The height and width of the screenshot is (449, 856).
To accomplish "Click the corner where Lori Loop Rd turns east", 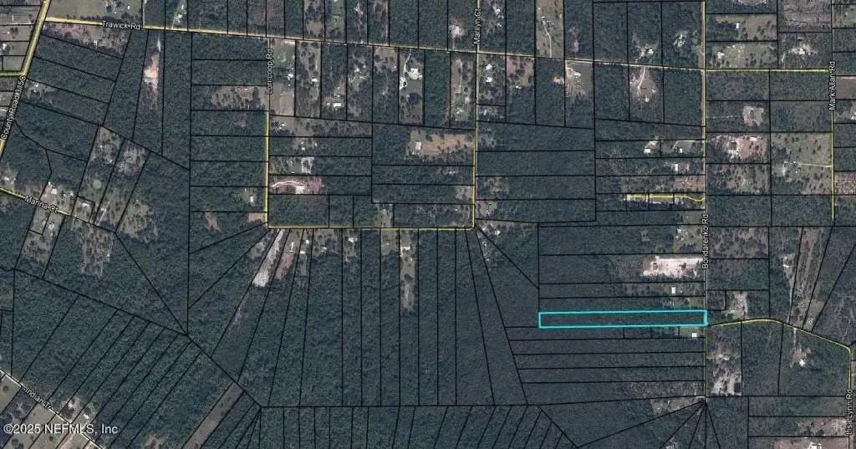I will tap(268, 226).
